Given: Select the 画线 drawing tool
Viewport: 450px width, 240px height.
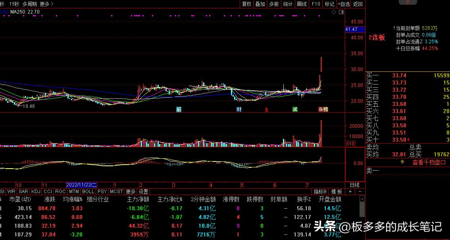Looking at the screenshot, I should click(x=302, y=4).
